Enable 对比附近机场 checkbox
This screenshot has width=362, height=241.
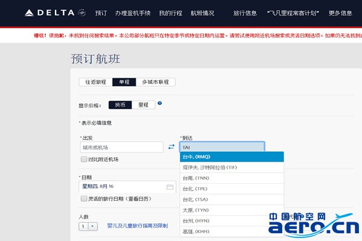pyautogui.click(x=84, y=159)
